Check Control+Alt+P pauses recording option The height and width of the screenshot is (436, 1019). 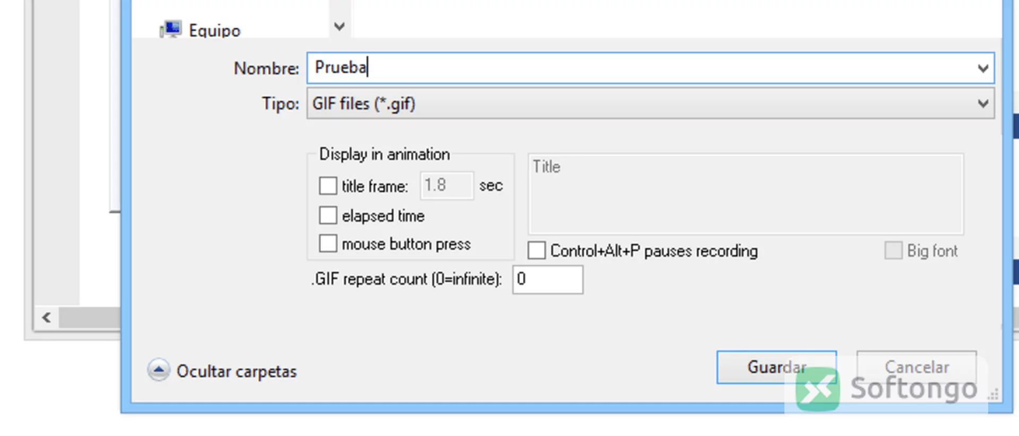coord(537,251)
